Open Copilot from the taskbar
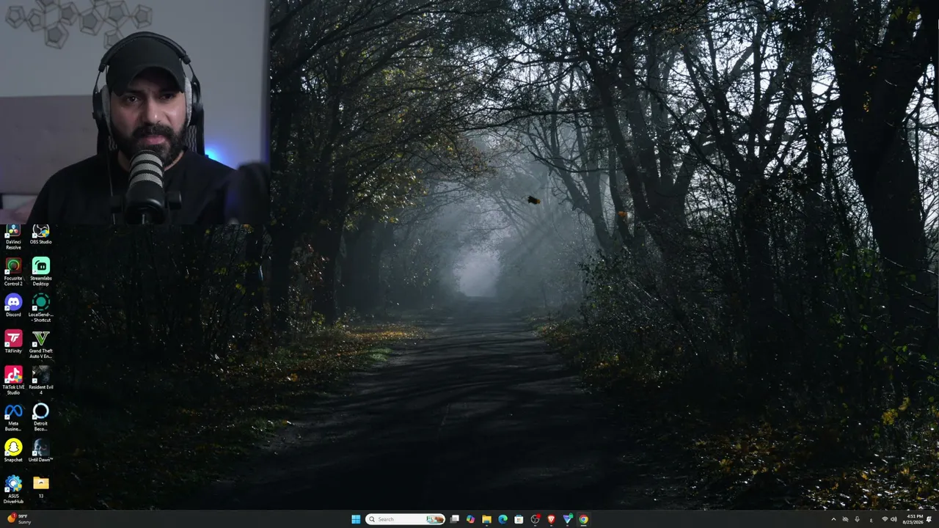This screenshot has width=939, height=528. (x=470, y=519)
